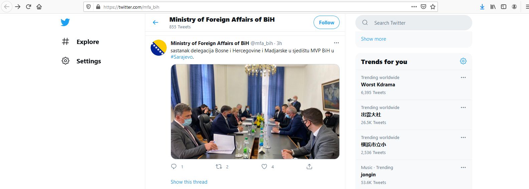Follow Ministry of Foreign Affairs of BiH

(326, 22)
